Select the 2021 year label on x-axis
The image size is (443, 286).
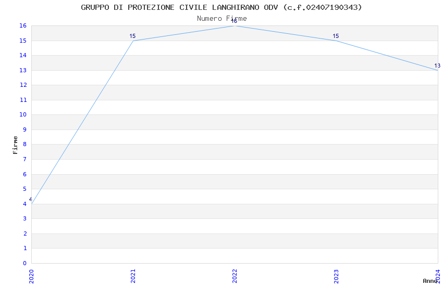(133, 276)
